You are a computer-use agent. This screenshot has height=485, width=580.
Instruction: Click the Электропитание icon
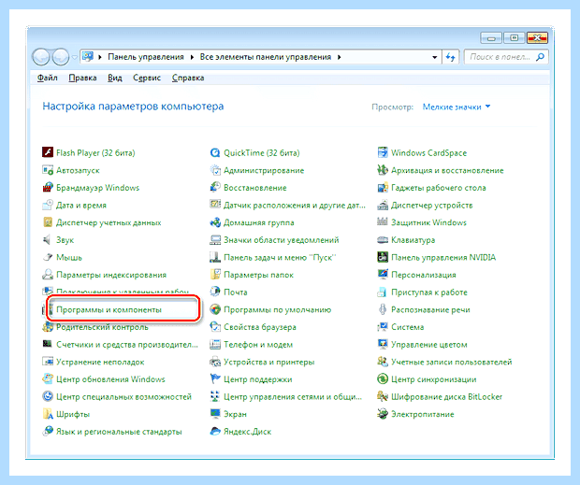click(x=383, y=414)
